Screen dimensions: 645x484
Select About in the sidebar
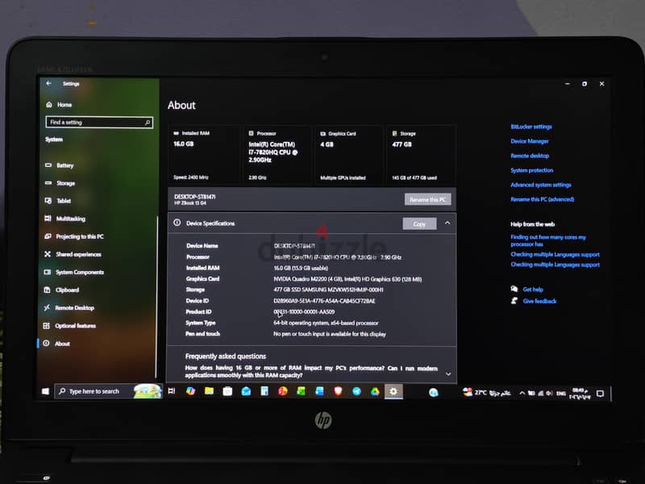click(x=57, y=344)
